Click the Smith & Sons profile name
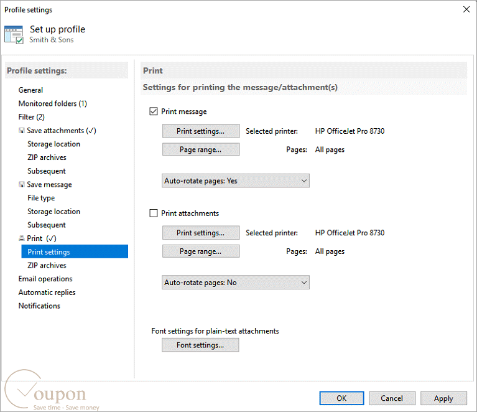Viewport: 477px width, 412px height. [x=52, y=40]
